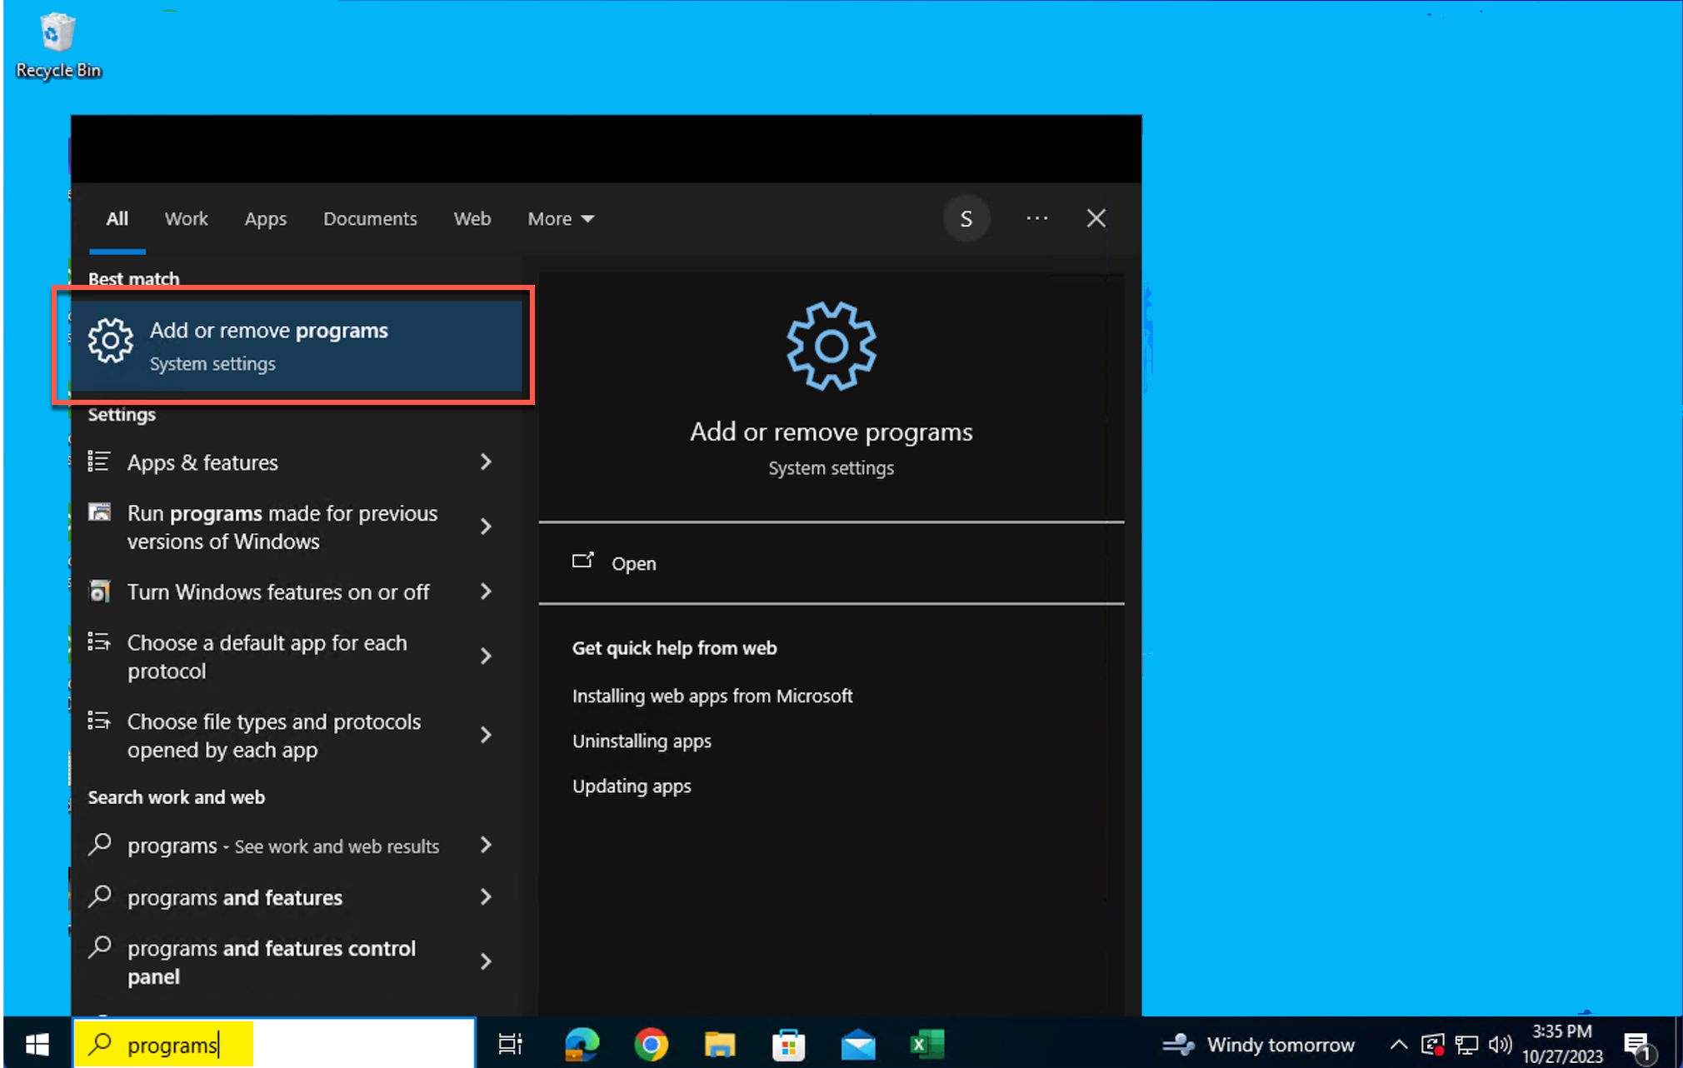Expand arrow for programs web results

pos(487,845)
